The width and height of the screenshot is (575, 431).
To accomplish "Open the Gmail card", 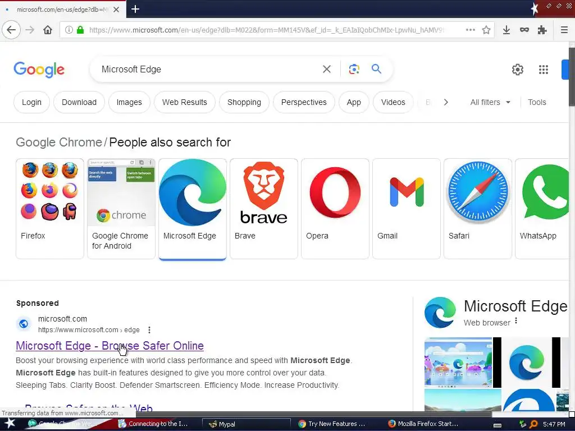I will pos(407,209).
